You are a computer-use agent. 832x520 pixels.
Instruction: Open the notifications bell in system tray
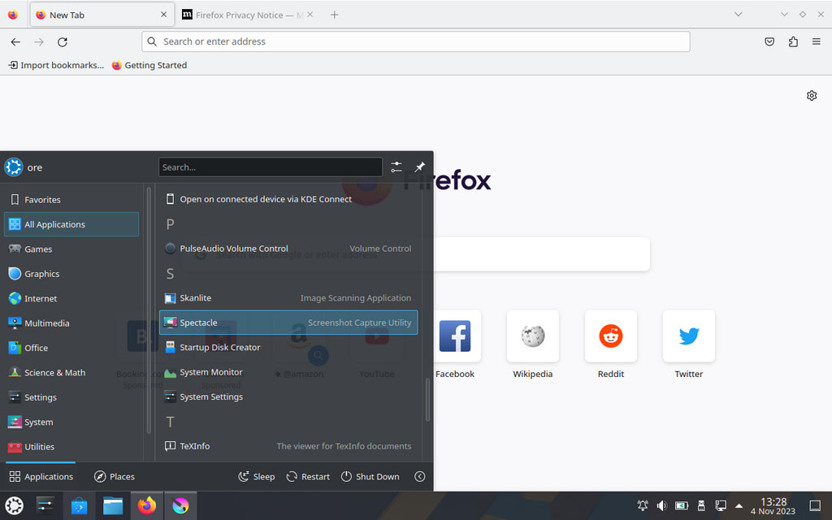643,505
